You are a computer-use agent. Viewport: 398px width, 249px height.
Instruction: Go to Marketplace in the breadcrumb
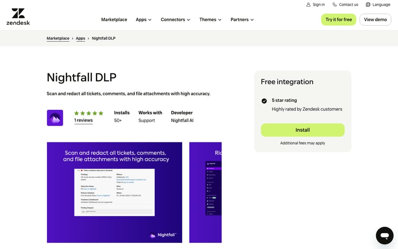coord(58,38)
